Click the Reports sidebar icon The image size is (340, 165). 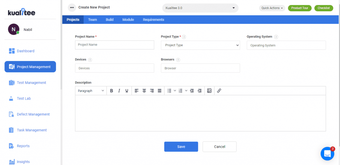pos(11,146)
